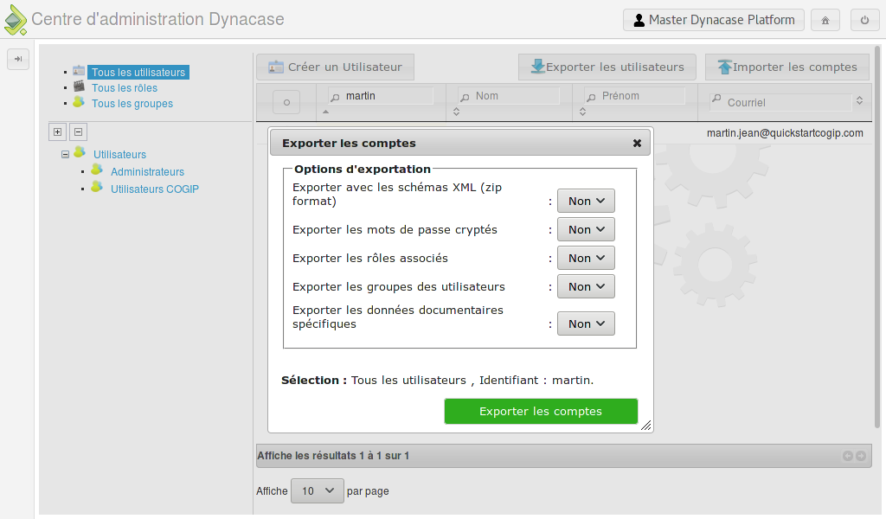Select Tous les utilisateurs in sidebar

pos(138,73)
